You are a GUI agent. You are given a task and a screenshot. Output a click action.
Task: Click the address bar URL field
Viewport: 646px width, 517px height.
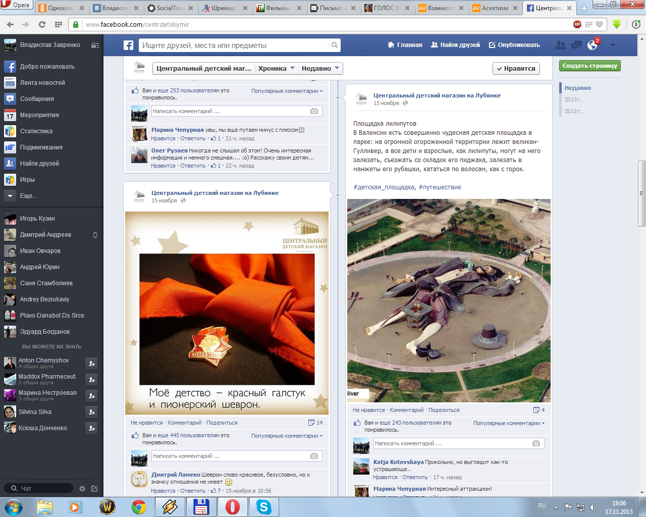click(x=323, y=24)
